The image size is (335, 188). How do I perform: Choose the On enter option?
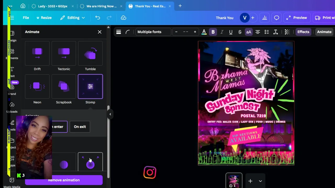(x=60, y=127)
